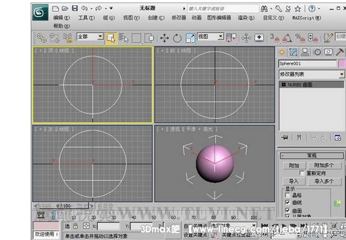Expand the redo history arrow
Viewport: 346px width, 240px height.
[106, 9]
